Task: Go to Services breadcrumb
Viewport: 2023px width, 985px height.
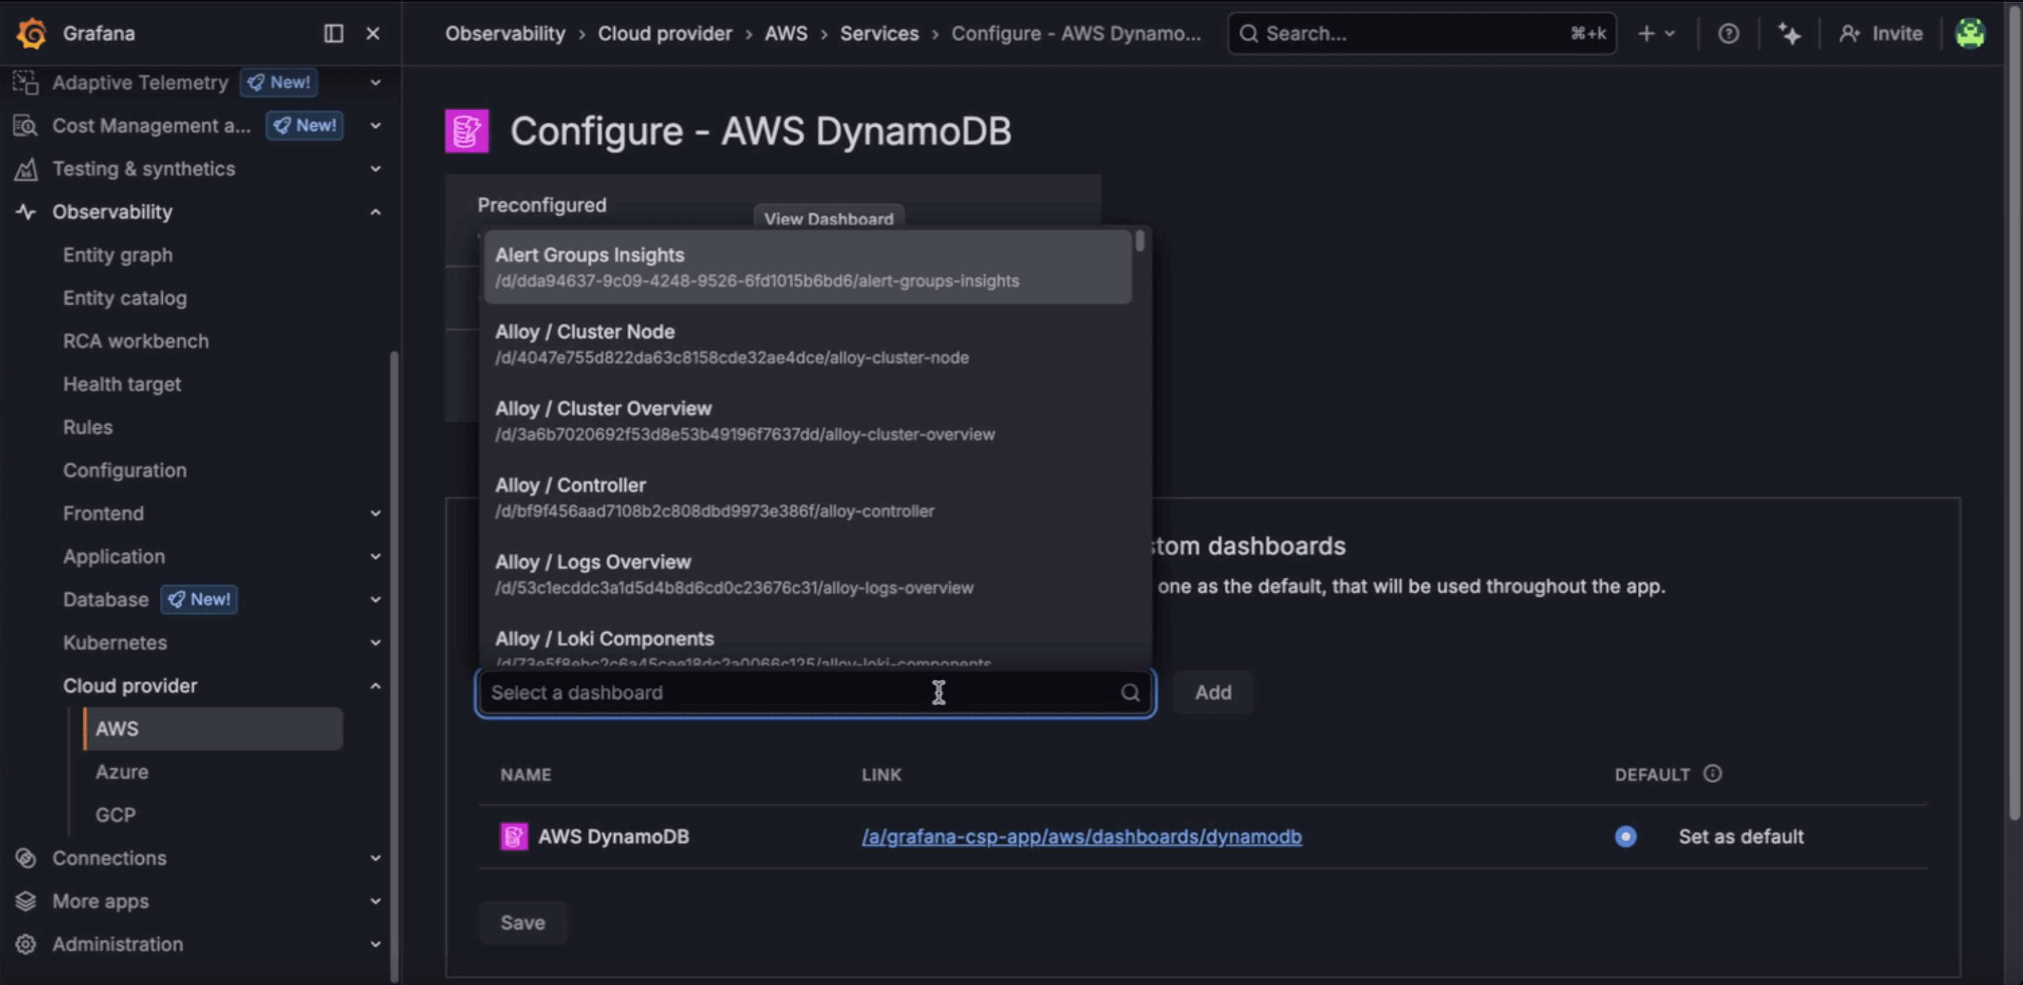Action: pos(880,34)
